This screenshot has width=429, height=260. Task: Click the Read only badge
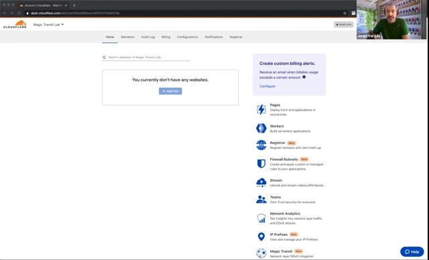tap(344, 25)
